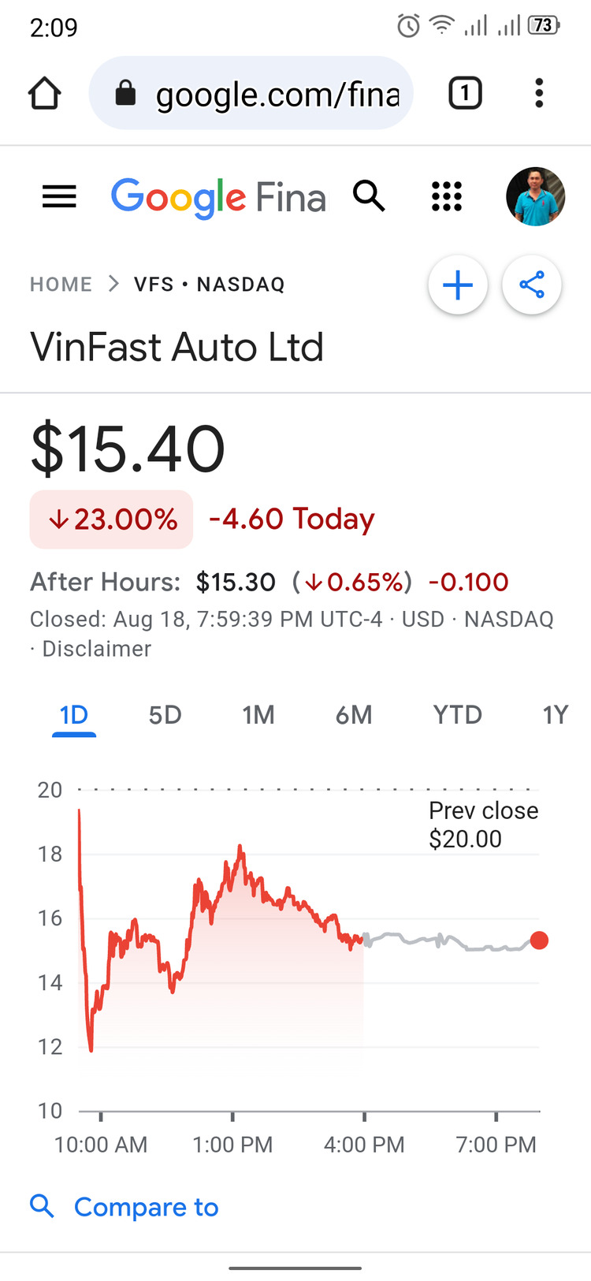Open the Chrome home page icon
591x1281 pixels.
pyautogui.click(x=45, y=93)
